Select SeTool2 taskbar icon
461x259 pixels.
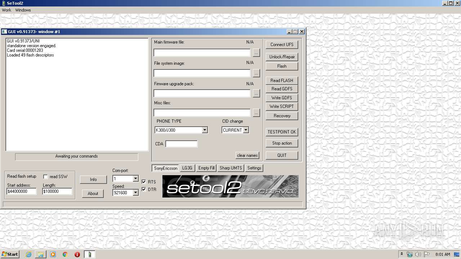[x=90, y=254]
